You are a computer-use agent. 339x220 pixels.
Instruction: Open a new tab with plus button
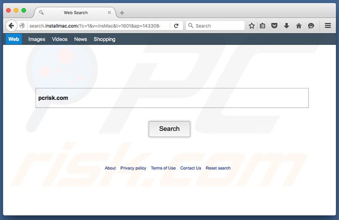122,13
